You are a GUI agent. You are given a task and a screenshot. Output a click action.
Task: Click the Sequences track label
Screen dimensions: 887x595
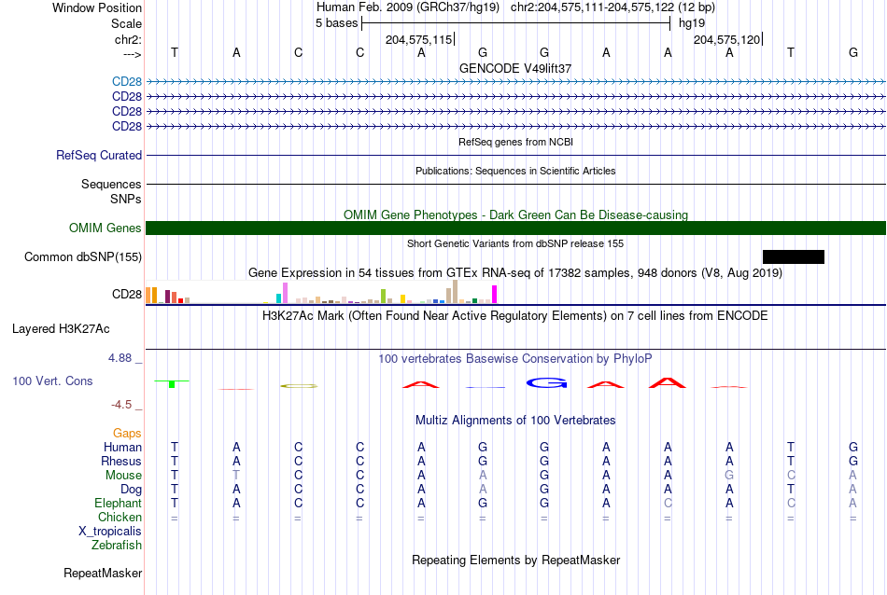pos(111,185)
